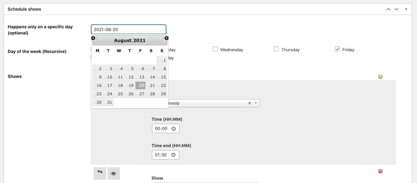Screen dimensions: 417x183
Task: Select day 31 in the calendar
Action: 108,102
